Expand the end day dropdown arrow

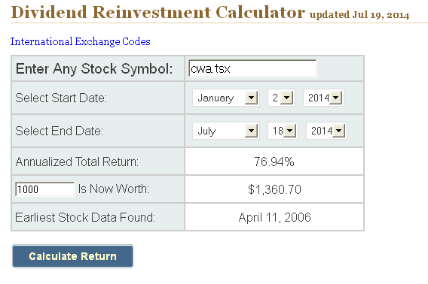pyautogui.click(x=289, y=131)
